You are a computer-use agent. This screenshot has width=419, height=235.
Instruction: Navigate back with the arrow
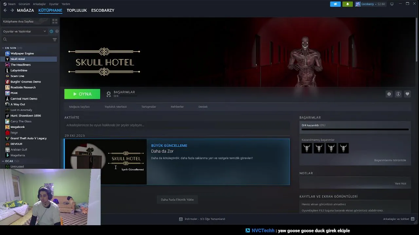[5, 10]
